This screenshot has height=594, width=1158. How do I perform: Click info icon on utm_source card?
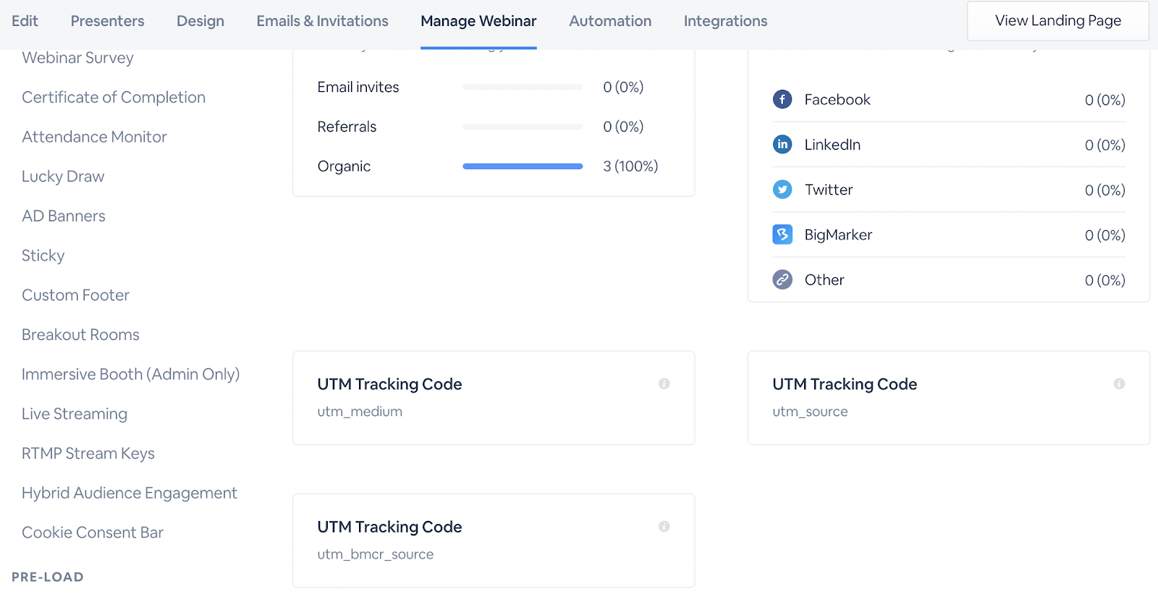pos(1119,383)
